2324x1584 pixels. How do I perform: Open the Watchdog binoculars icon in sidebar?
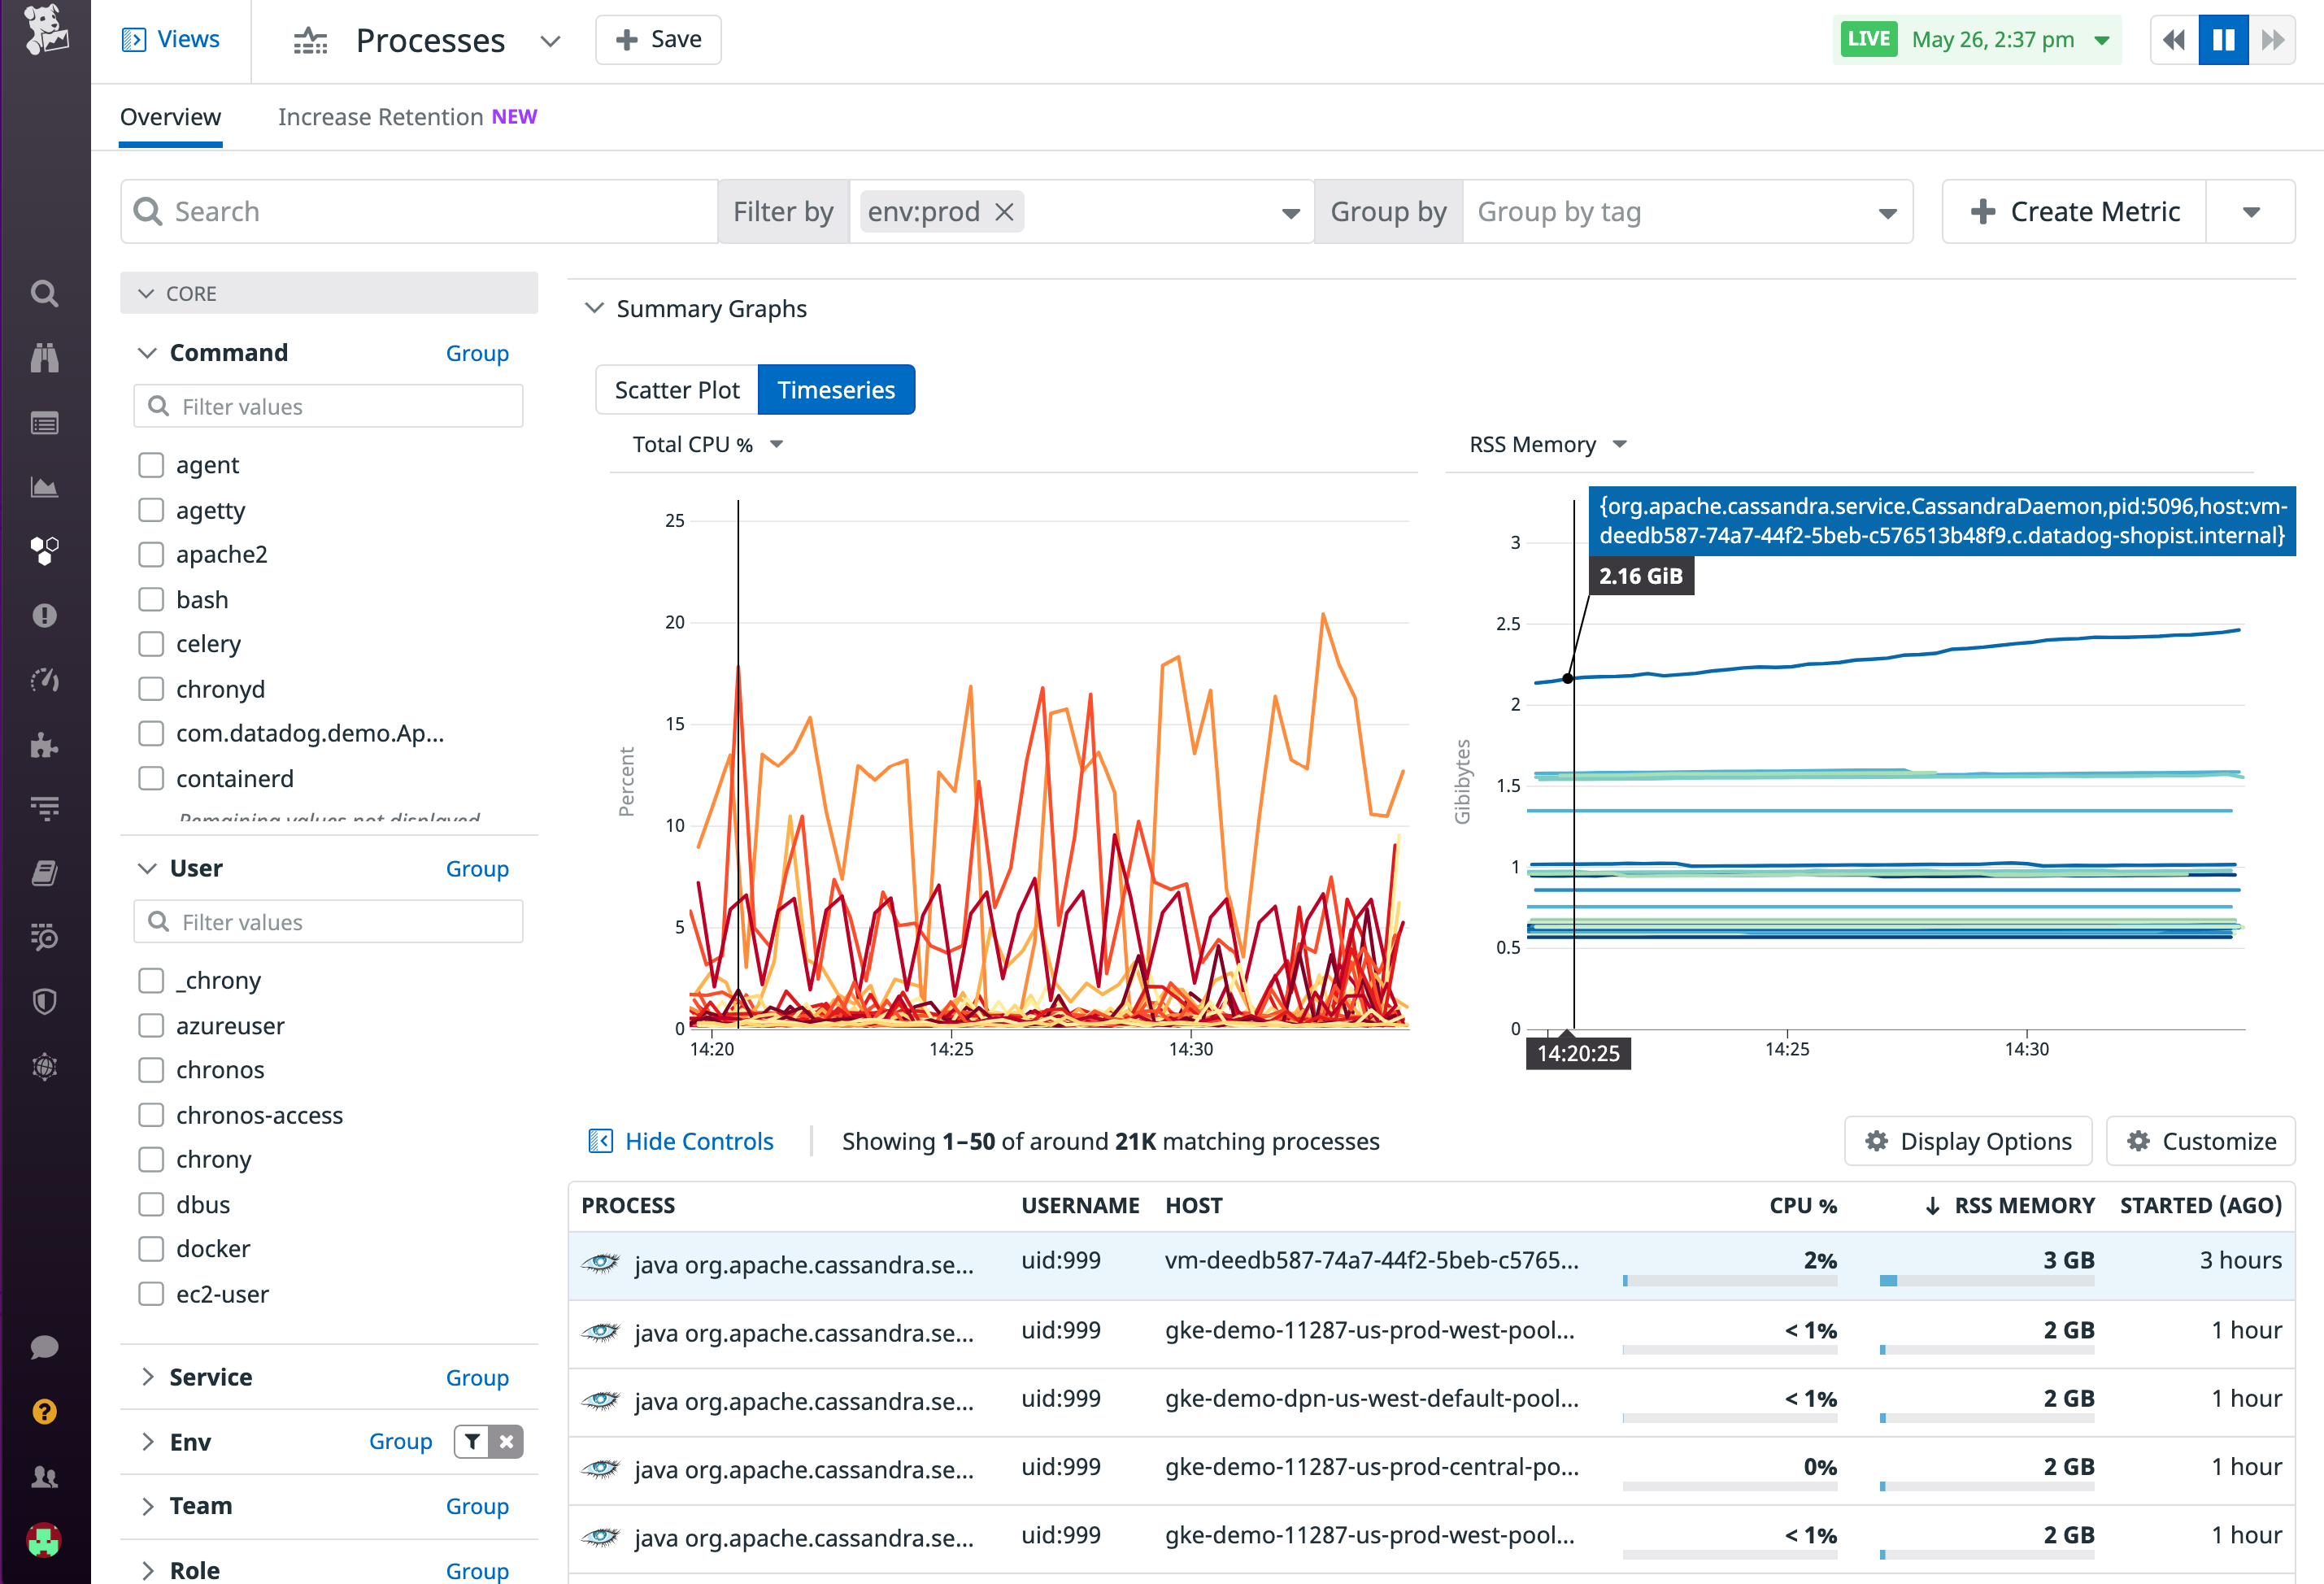coord(44,358)
